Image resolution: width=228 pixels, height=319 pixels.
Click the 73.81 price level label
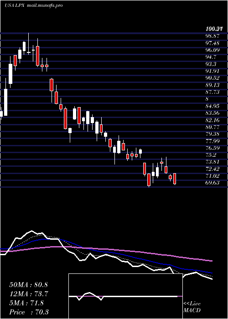pyautogui.click(x=212, y=162)
